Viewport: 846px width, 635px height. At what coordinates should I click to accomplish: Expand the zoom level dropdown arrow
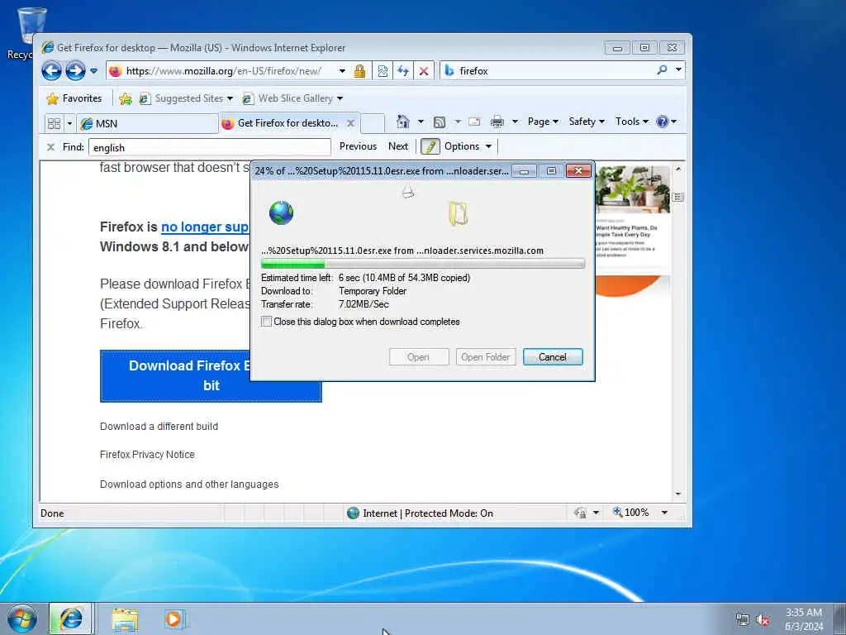[665, 513]
